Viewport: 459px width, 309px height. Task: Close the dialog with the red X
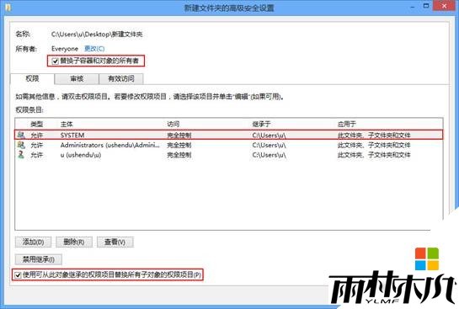click(444, 6)
